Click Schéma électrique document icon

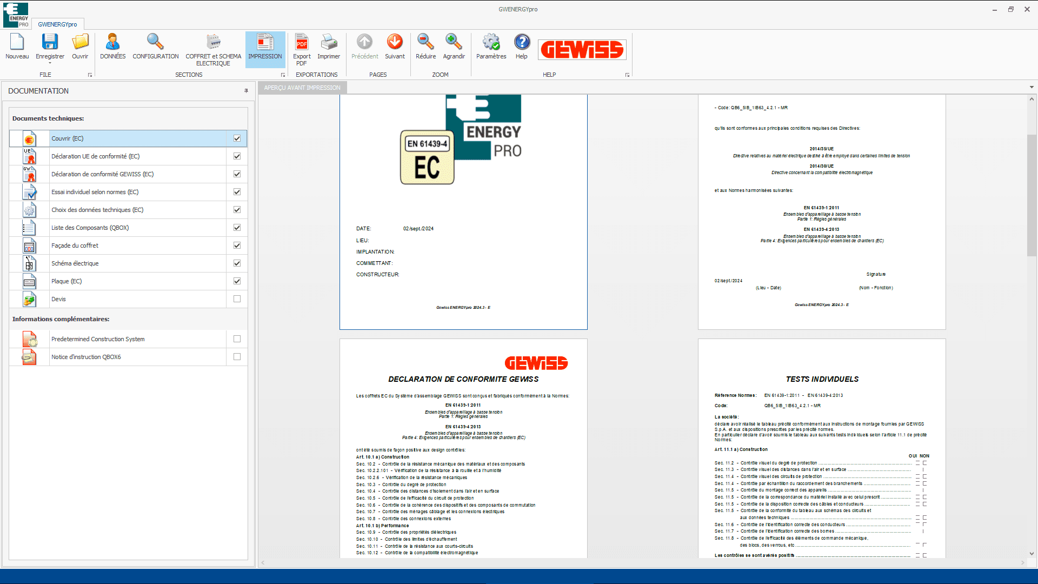[x=29, y=263]
